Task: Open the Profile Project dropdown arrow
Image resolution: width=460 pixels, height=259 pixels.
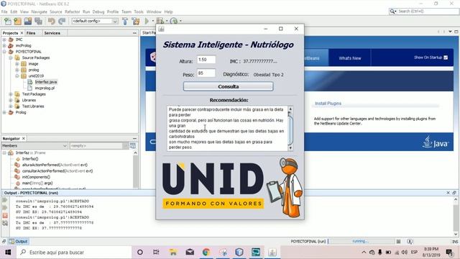Action: coord(180,21)
